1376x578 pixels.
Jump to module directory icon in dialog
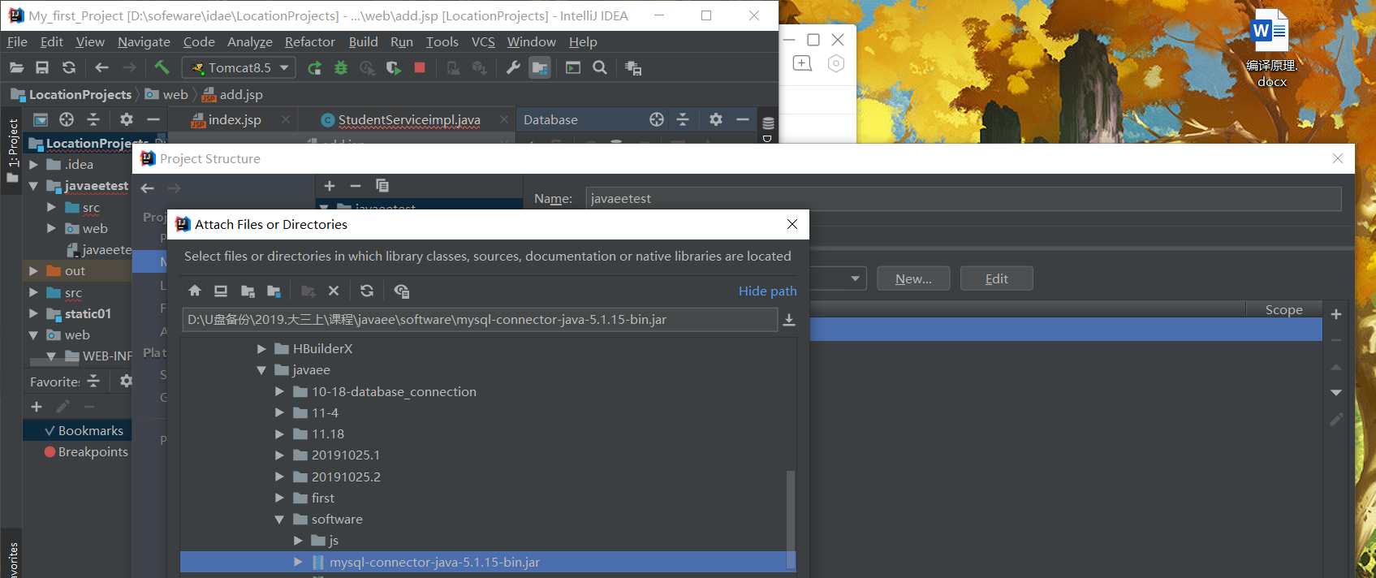coord(274,291)
